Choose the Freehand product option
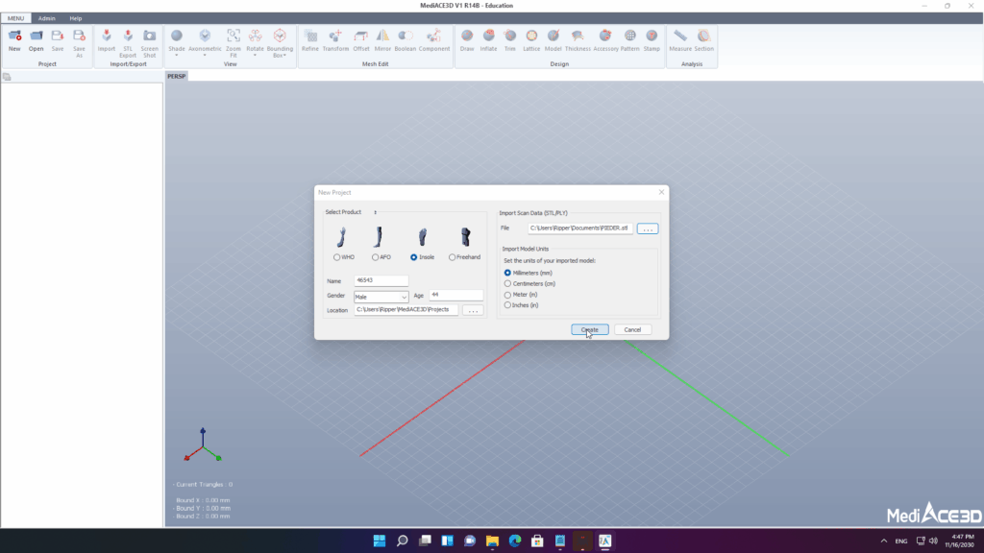Image resolution: width=984 pixels, height=553 pixels. pos(453,257)
